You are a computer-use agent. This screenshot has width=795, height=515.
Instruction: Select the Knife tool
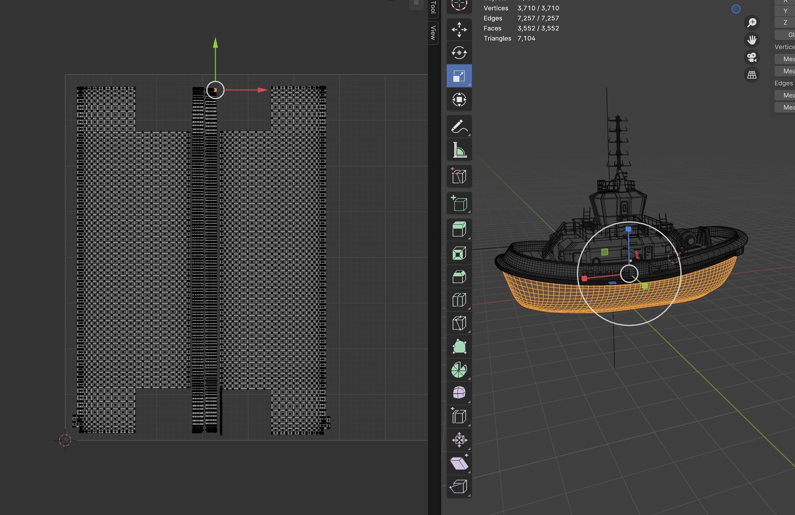[459, 323]
